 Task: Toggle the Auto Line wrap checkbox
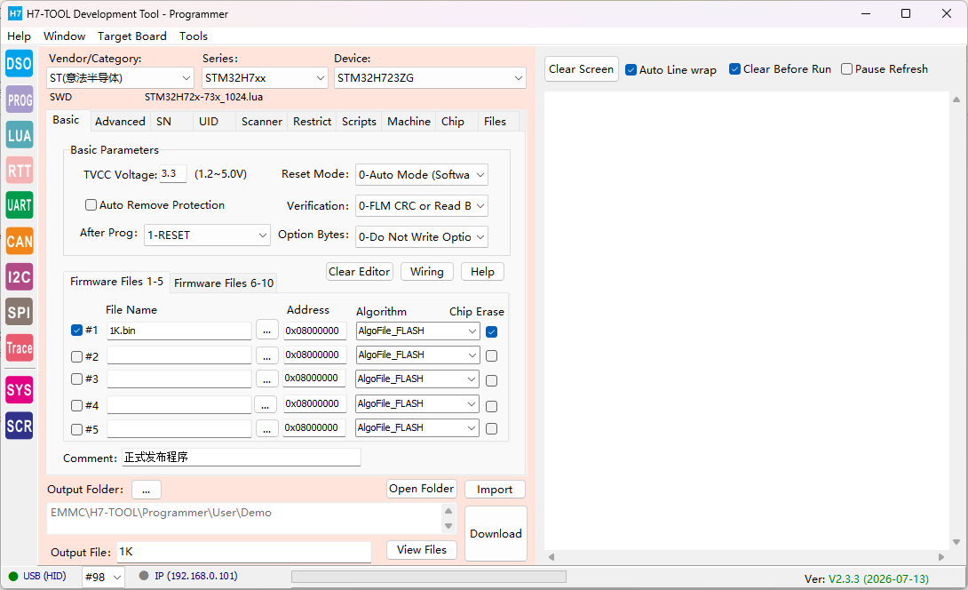pos(631,70)
